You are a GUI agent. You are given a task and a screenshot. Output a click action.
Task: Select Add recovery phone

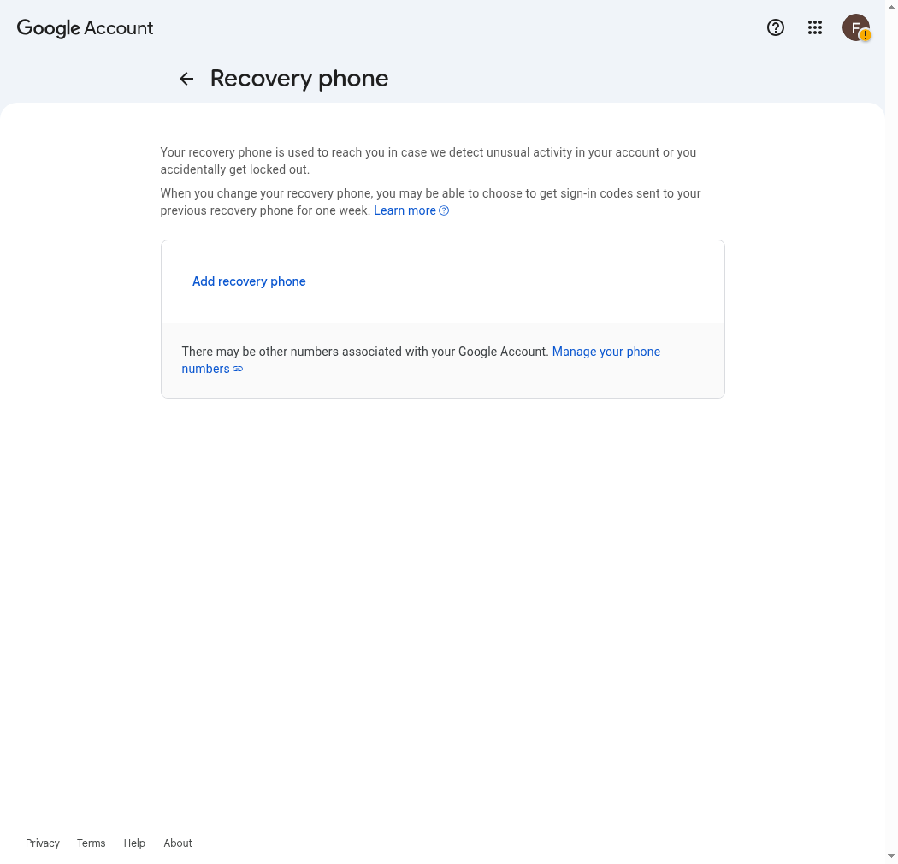click(x=249, y=281)
